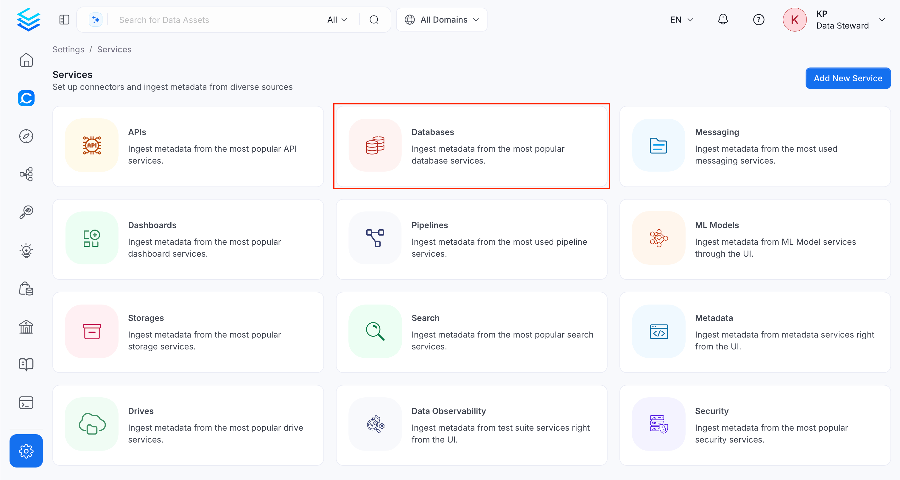Open the Pipelines service icon
900x480 pixels.
(375, 238)
